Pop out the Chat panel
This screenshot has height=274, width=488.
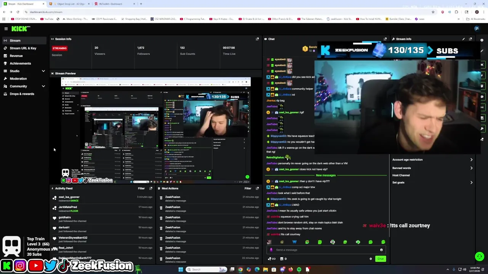tap(385, 39)
